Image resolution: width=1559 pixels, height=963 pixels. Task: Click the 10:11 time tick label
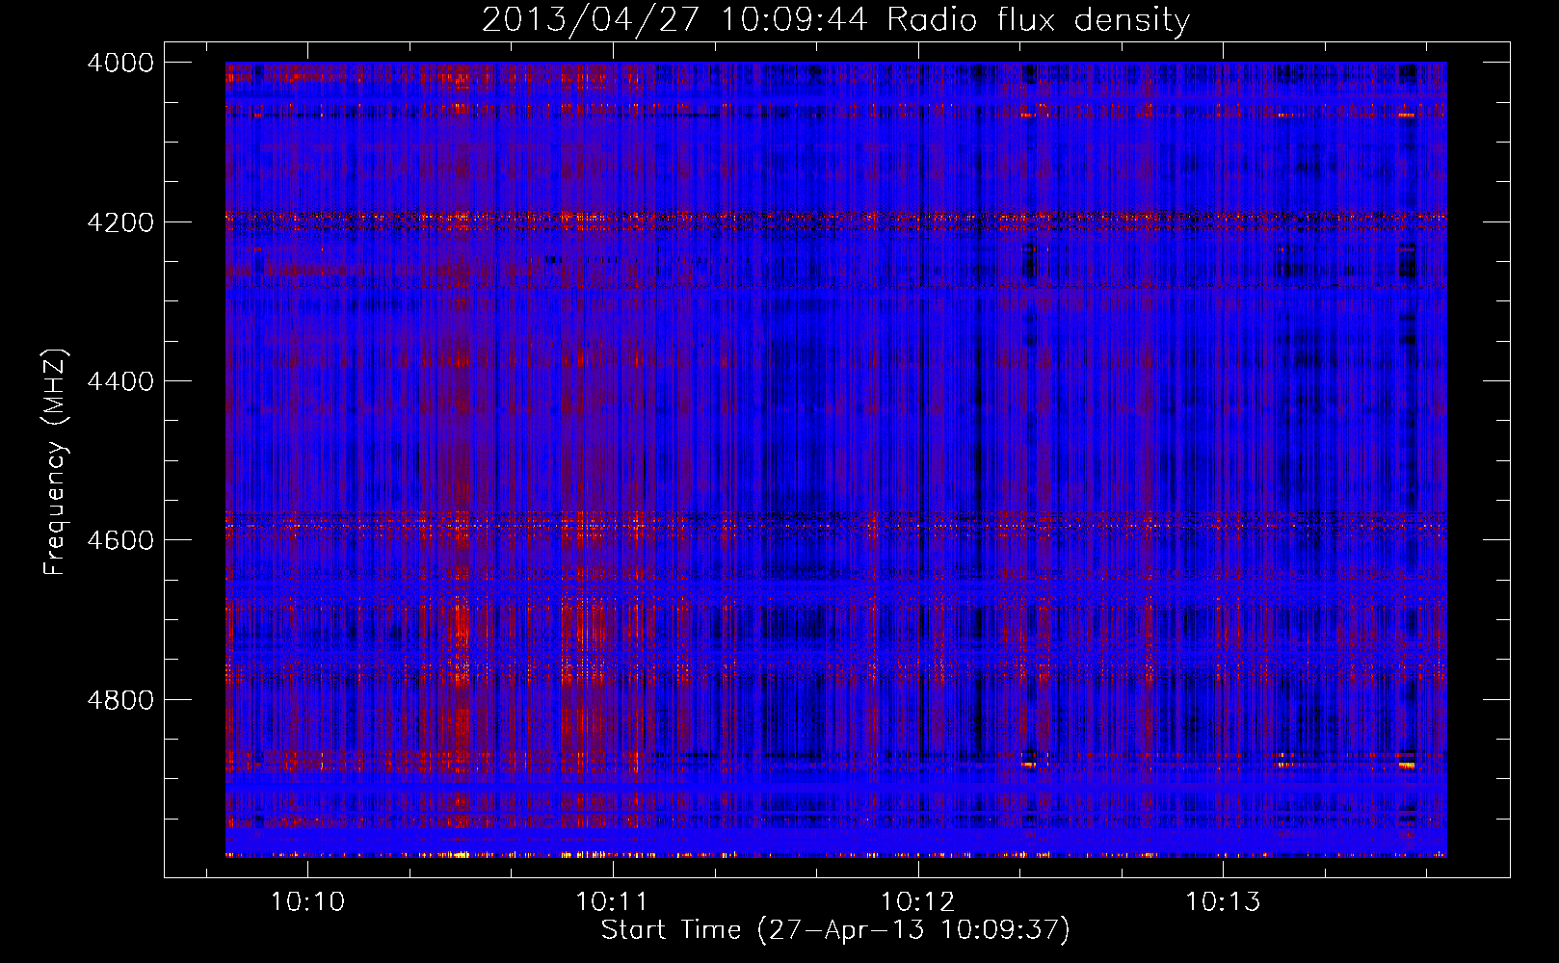point(613,902)
